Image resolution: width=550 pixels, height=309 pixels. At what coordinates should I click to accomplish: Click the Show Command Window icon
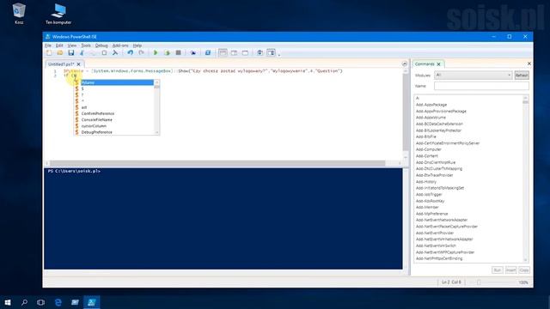(x=260, y=53)
